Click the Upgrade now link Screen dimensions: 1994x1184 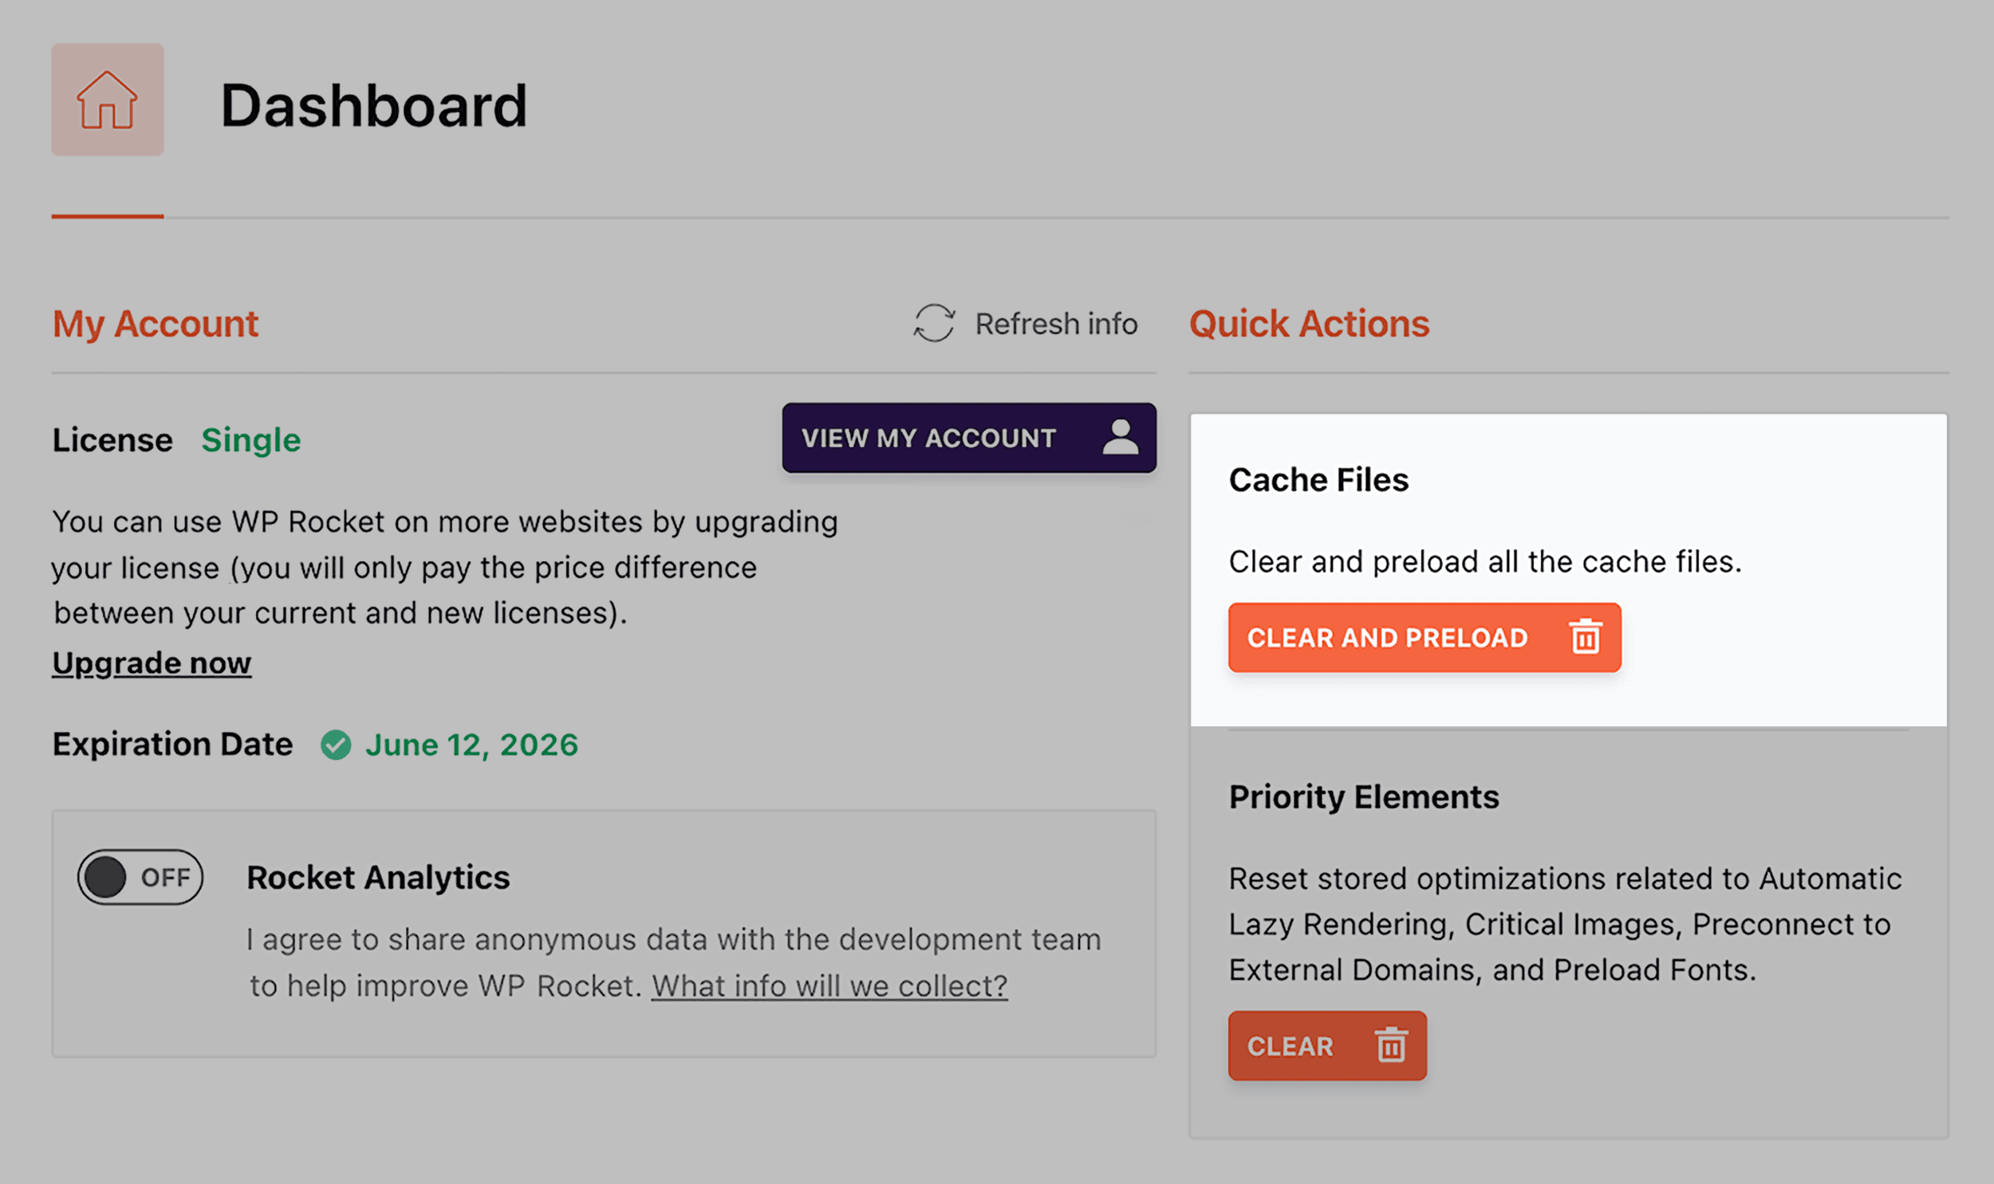pos(151,663)
